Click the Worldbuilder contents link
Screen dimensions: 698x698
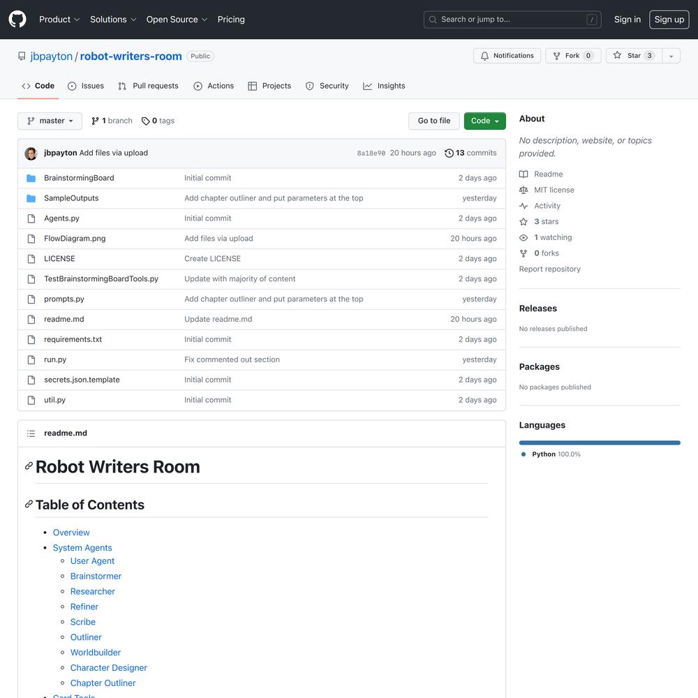[x=96, y=653]
